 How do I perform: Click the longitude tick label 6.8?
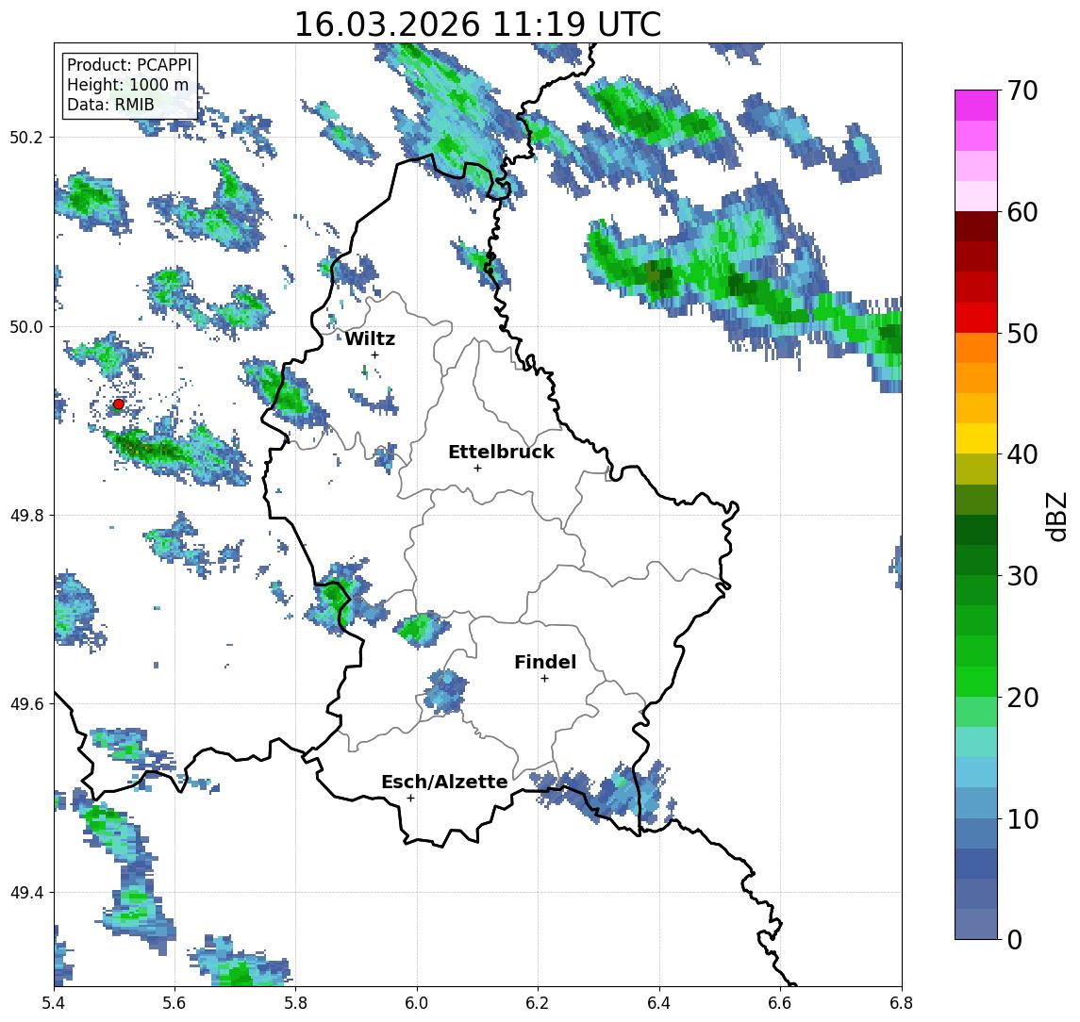(901, 1003)
